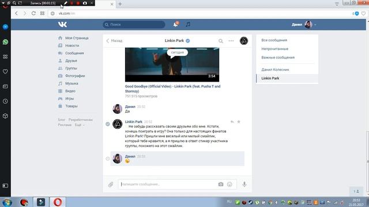
Task: Add page to bookmarks heart icon
Action: point(363,14)
